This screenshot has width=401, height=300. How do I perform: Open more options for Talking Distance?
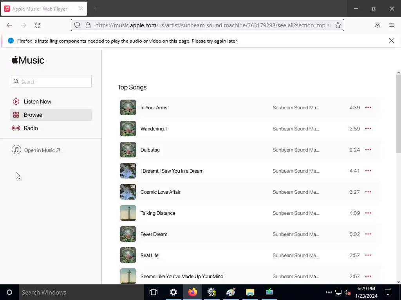(x=368, y=213)
